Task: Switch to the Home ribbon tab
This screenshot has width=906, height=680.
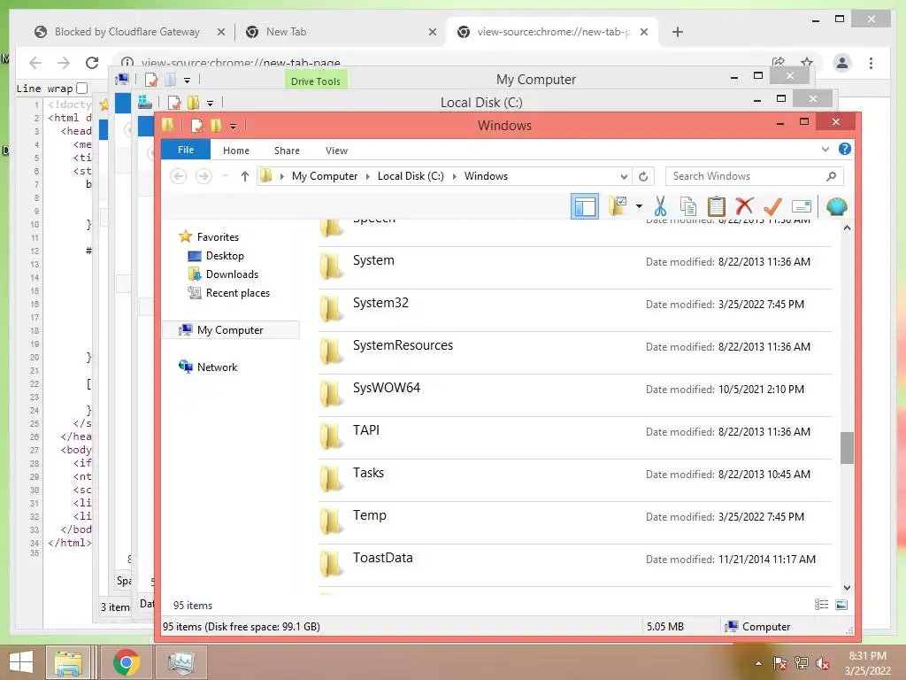Action: click(x=235, y=151)
